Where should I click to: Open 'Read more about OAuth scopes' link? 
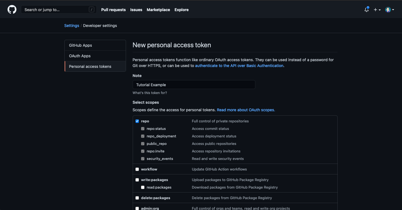point(246,110)
